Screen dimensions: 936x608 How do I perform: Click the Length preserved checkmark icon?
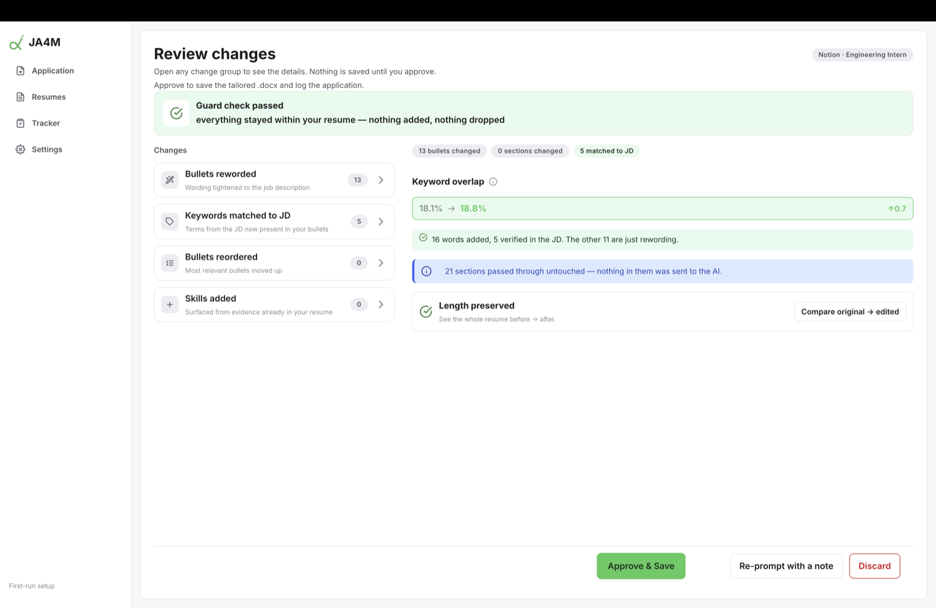coord(426,312)
